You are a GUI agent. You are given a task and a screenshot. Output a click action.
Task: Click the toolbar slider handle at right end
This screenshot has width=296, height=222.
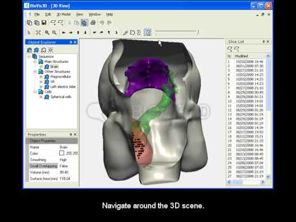point(198,32)
